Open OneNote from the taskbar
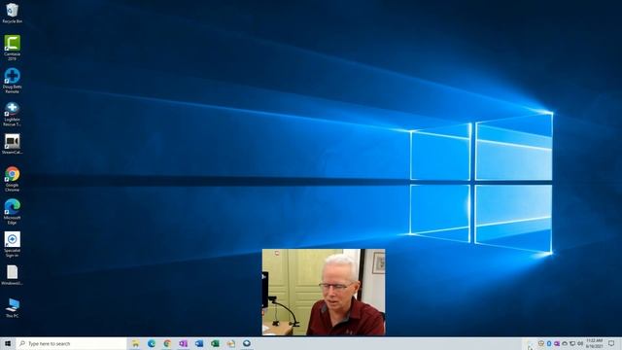 tap(183, 343)
